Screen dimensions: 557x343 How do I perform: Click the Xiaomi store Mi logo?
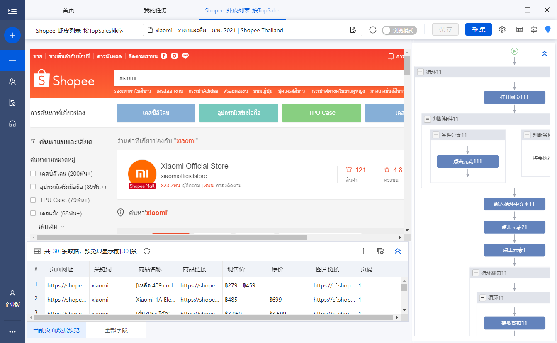(142, 174)
